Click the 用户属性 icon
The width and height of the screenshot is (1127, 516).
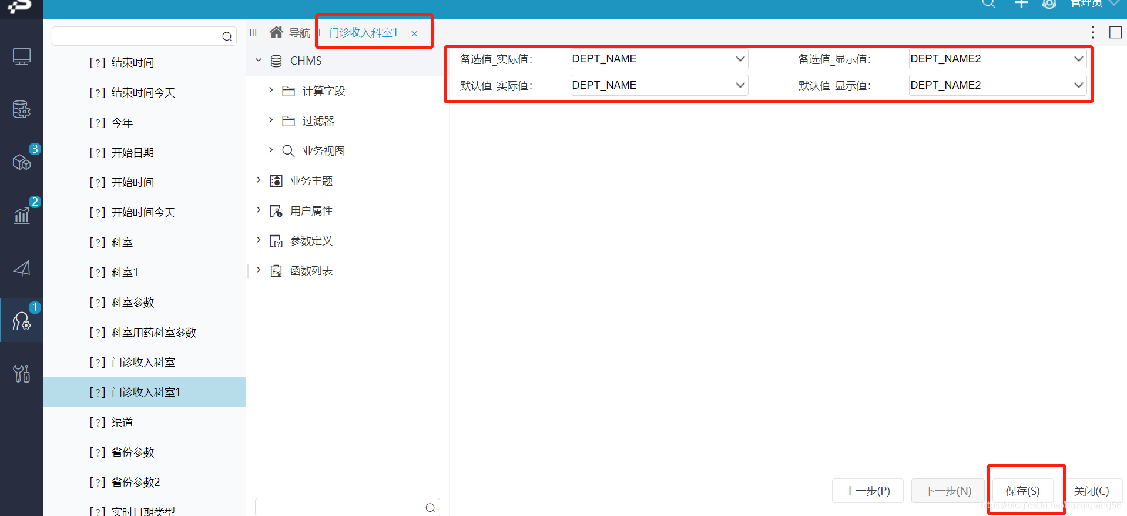coord(276,210)
